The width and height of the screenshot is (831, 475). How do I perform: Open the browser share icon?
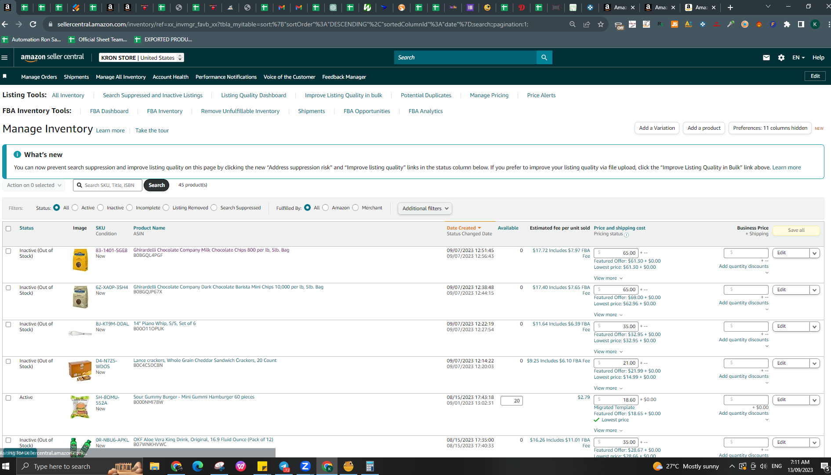[587, 24]
